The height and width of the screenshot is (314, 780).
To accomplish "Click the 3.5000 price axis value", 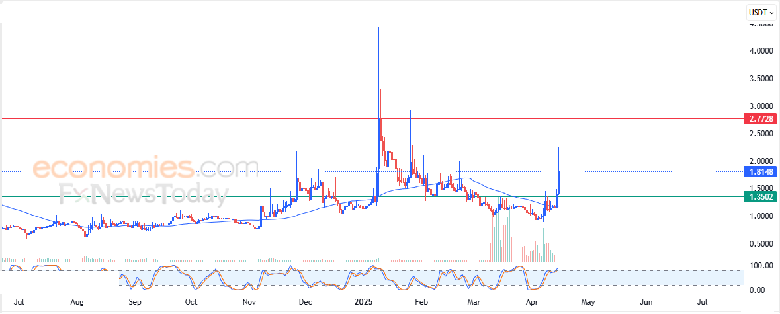I will pyautogui.click(x=761, y=79).
